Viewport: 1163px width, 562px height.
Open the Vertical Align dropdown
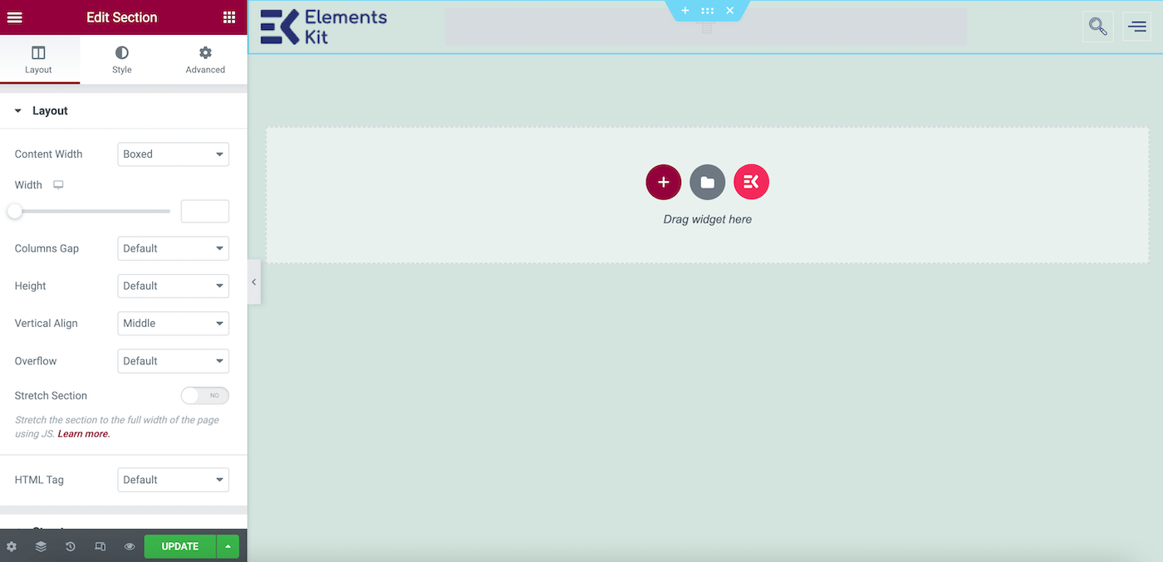point(173,324)
